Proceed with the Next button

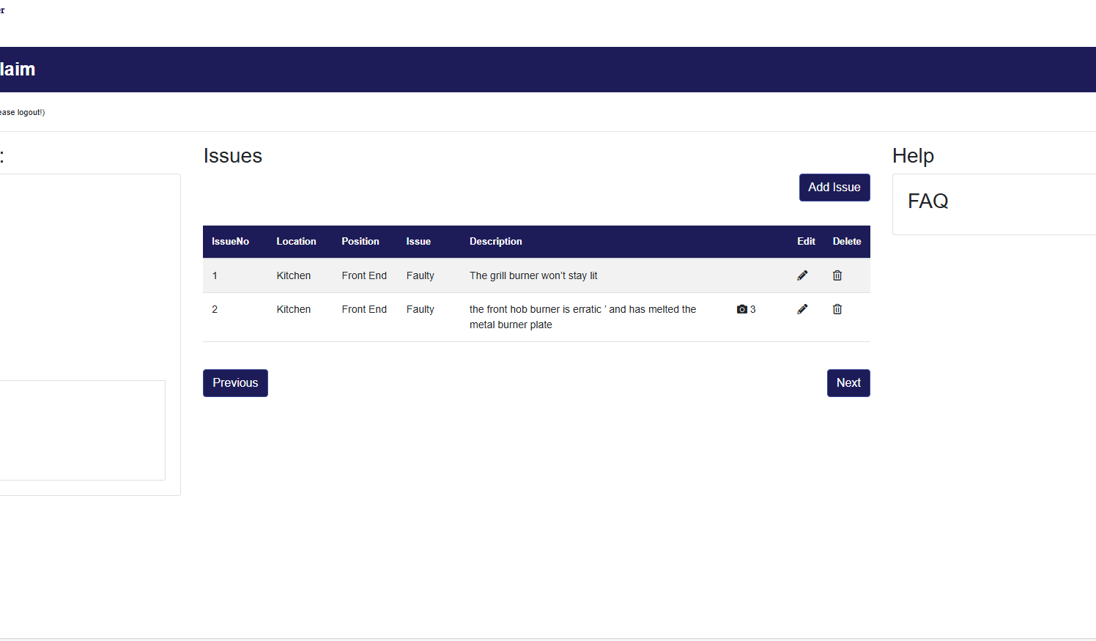click(848, 383)
